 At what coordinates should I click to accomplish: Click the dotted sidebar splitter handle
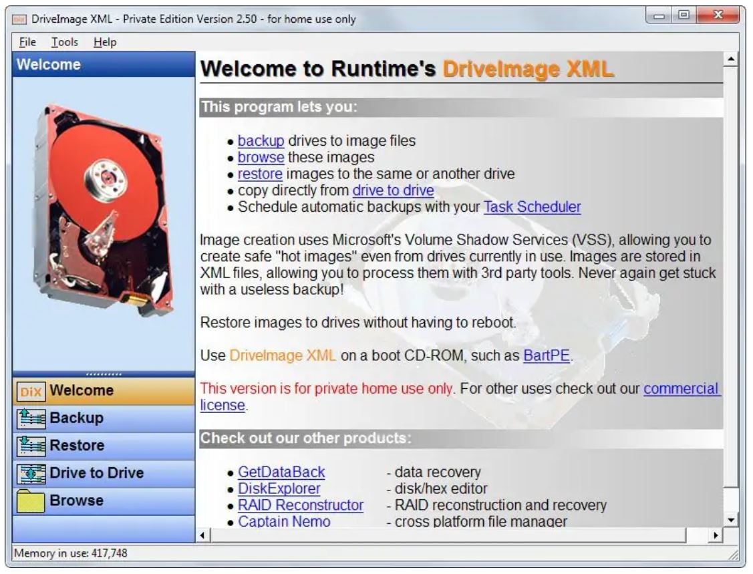point(104,374)
